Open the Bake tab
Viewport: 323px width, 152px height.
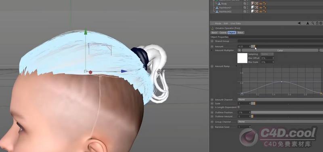point(240,33)
